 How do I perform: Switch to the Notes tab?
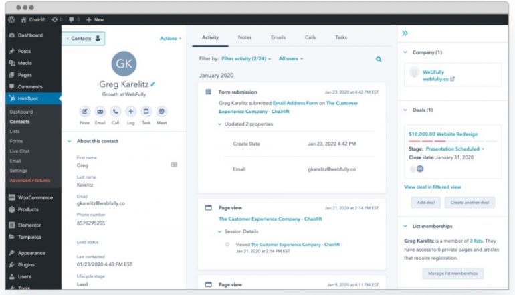[x=245, y=37]
